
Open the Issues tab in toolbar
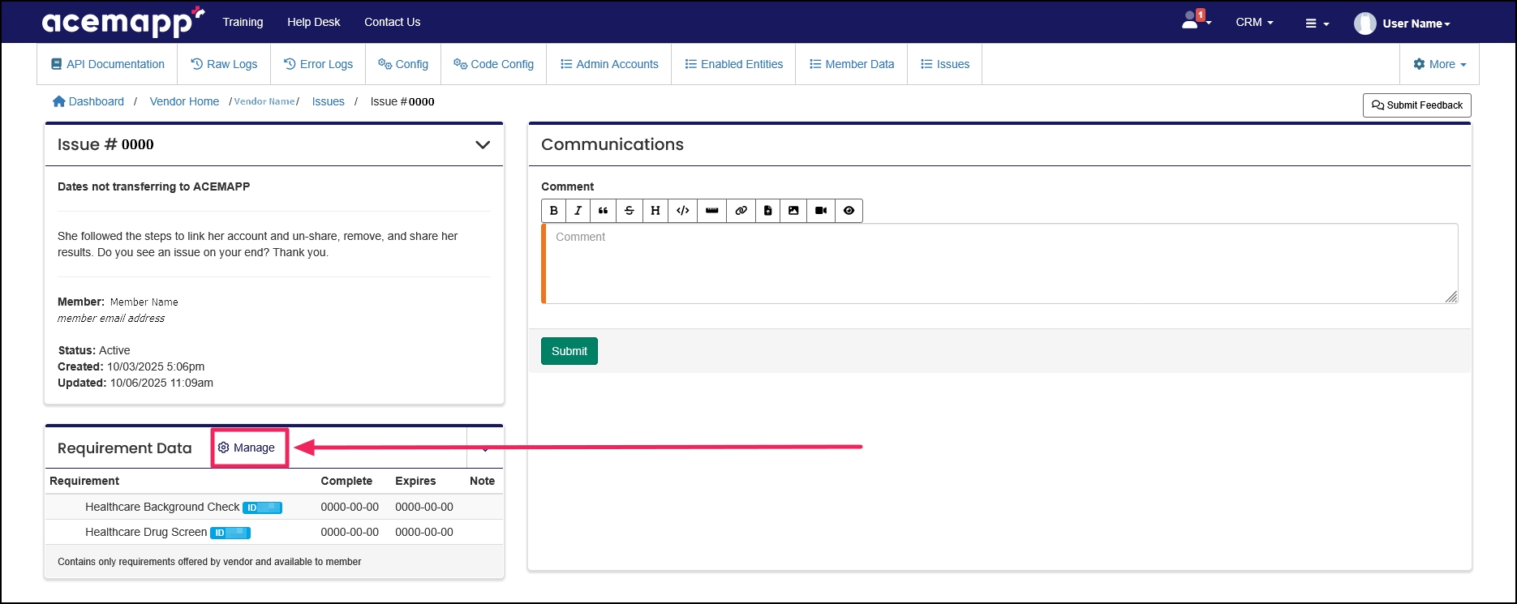[x=945, y=64]
